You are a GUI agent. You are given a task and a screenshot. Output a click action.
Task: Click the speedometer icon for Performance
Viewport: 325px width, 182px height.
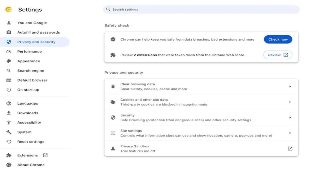click(x=9, y=52)
